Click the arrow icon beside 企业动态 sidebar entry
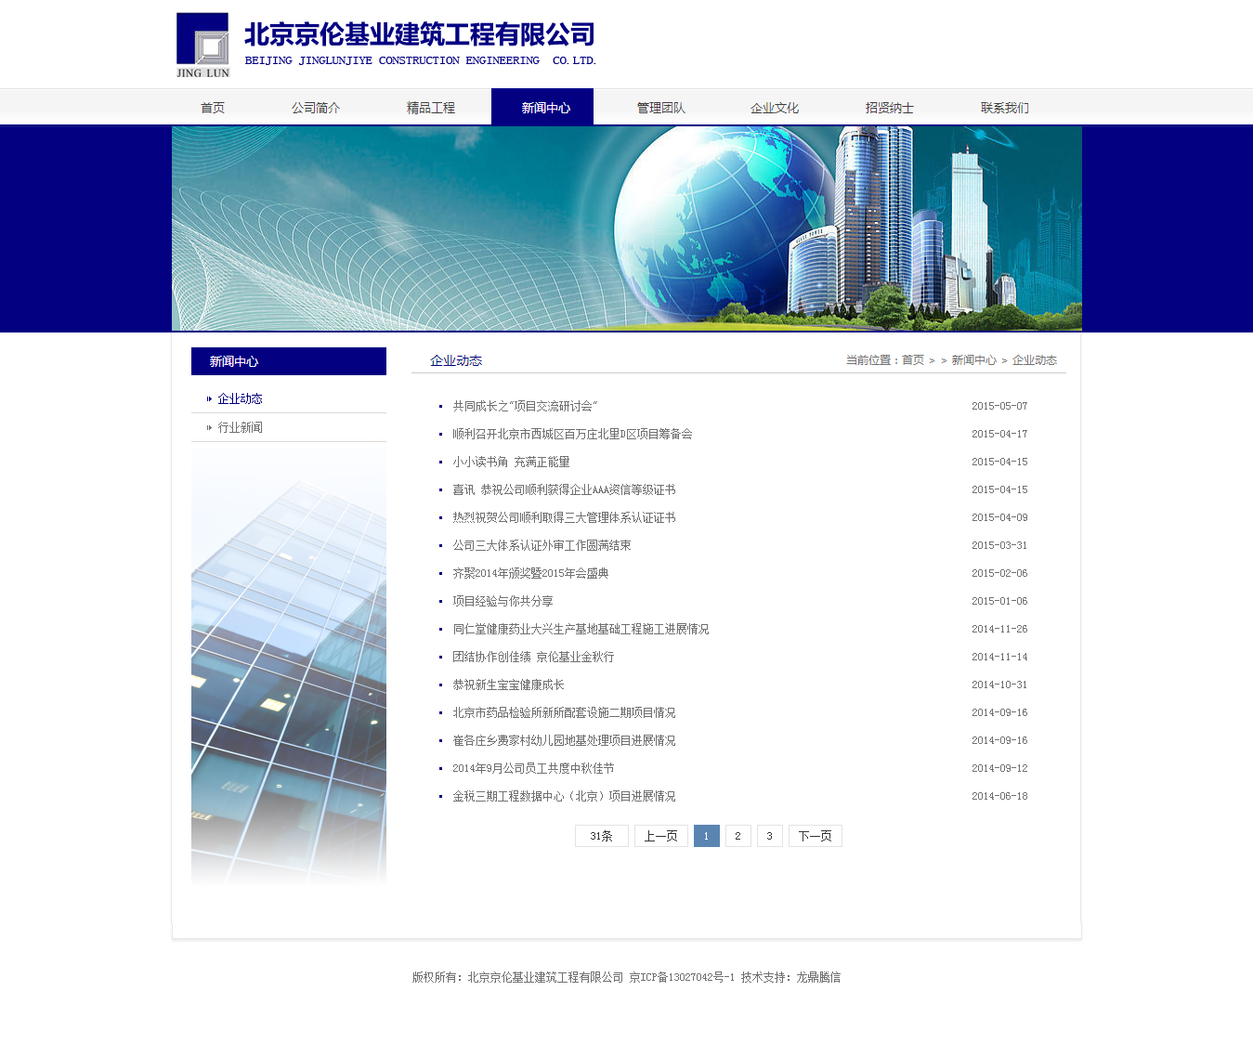The height and width of the screenshot is (1043, 1253). click(209, 398)
